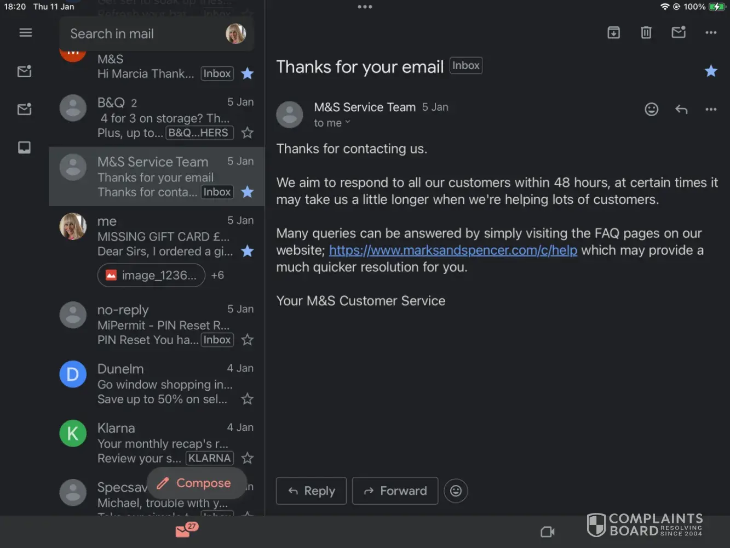730x548 pixels.
Task: Click emoji reaction button next to Forward
Action: pyautogui.click(x=456, y=491)
